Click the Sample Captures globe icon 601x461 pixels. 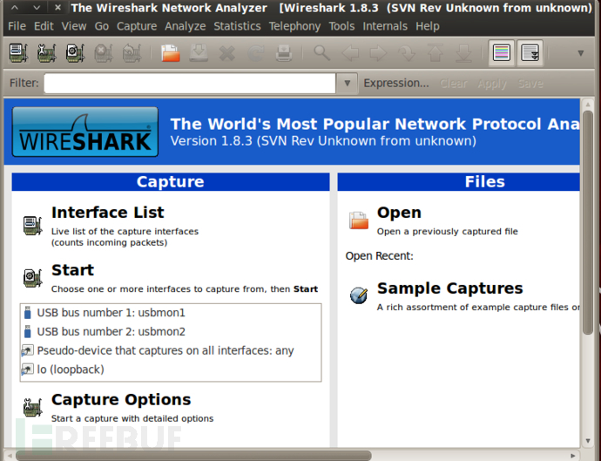(x=359, y=295)
